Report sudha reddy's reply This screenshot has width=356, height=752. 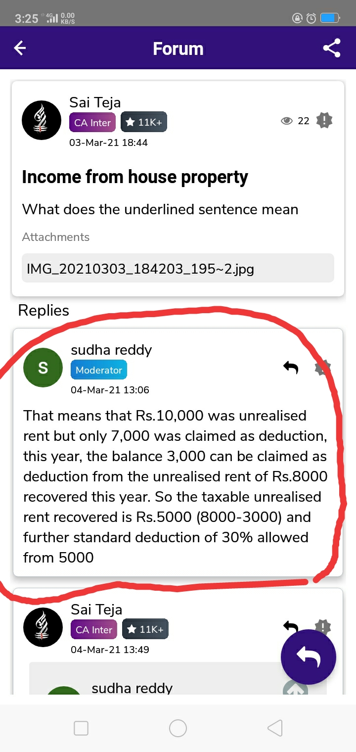point(323,368)
